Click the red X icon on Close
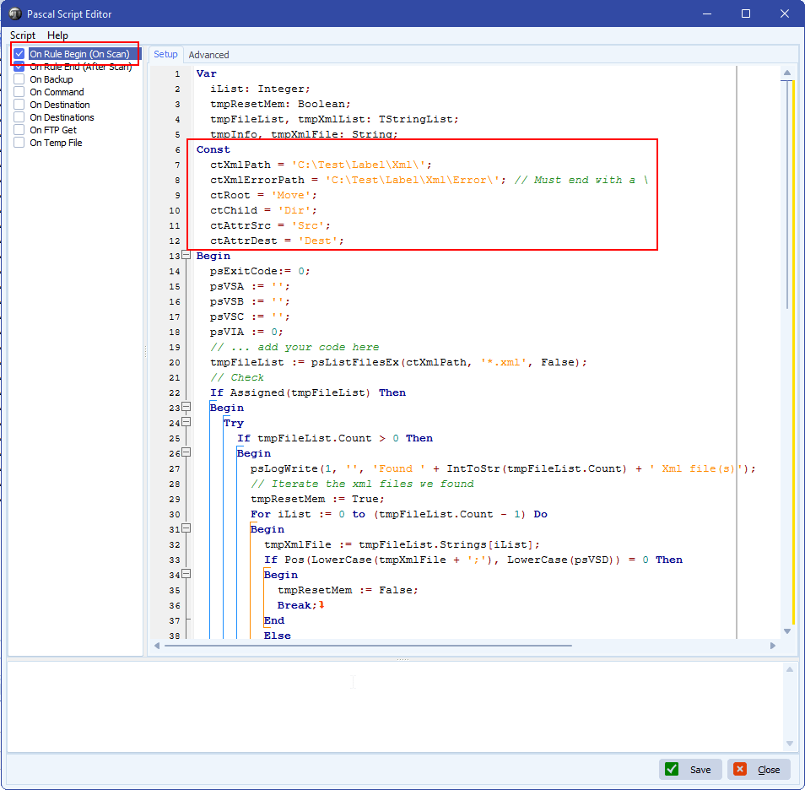 pyautogui.click(x=740, y=769)
